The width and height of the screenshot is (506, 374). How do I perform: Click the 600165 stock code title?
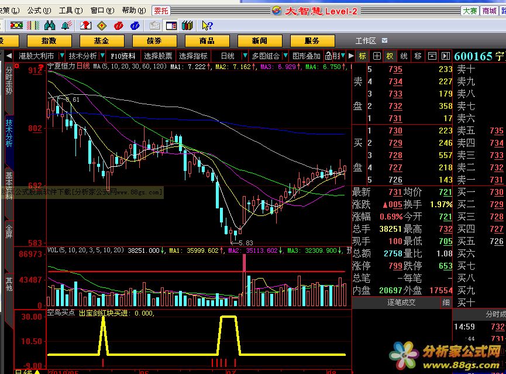click(473, 56)
